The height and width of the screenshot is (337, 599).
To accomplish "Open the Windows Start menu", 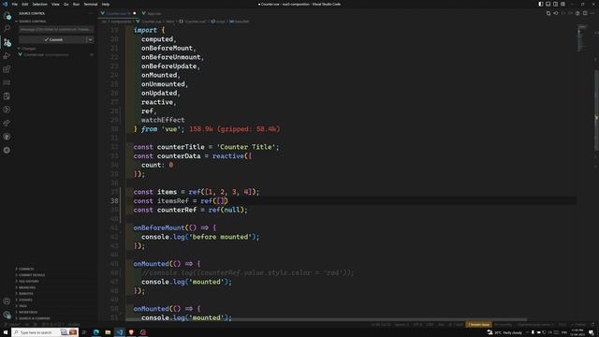I will (6, 332).
